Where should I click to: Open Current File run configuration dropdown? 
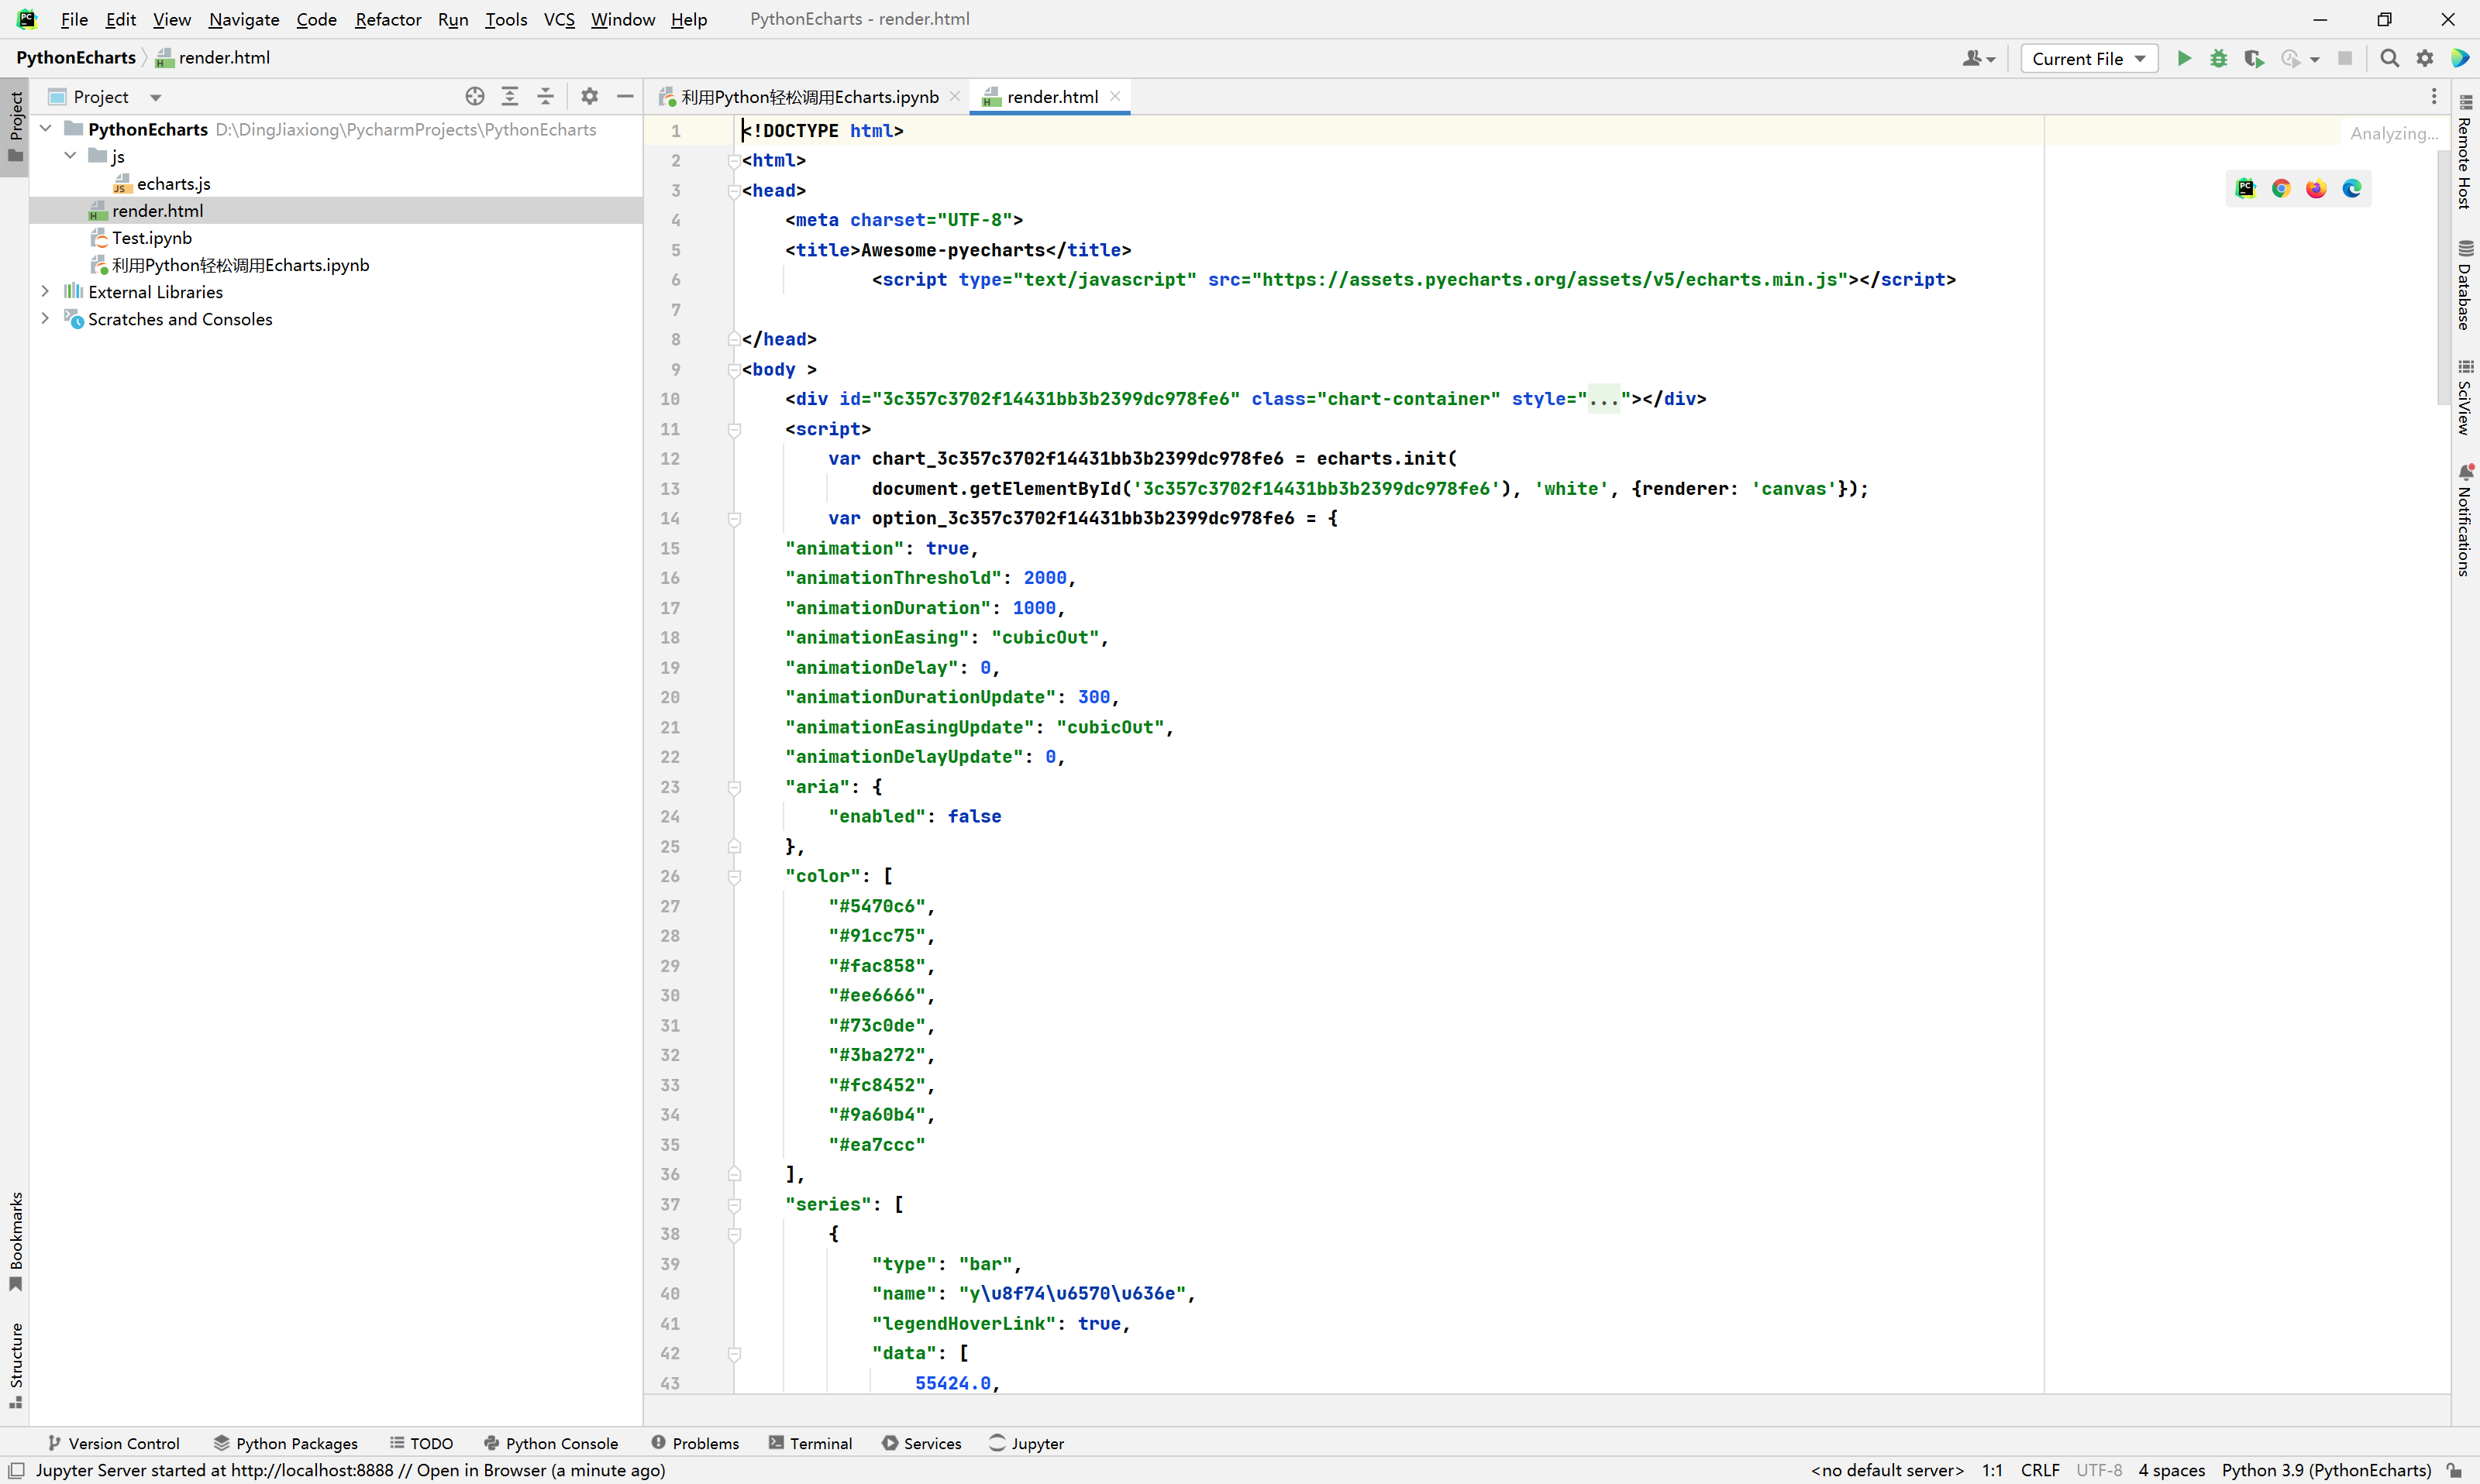2088,58
